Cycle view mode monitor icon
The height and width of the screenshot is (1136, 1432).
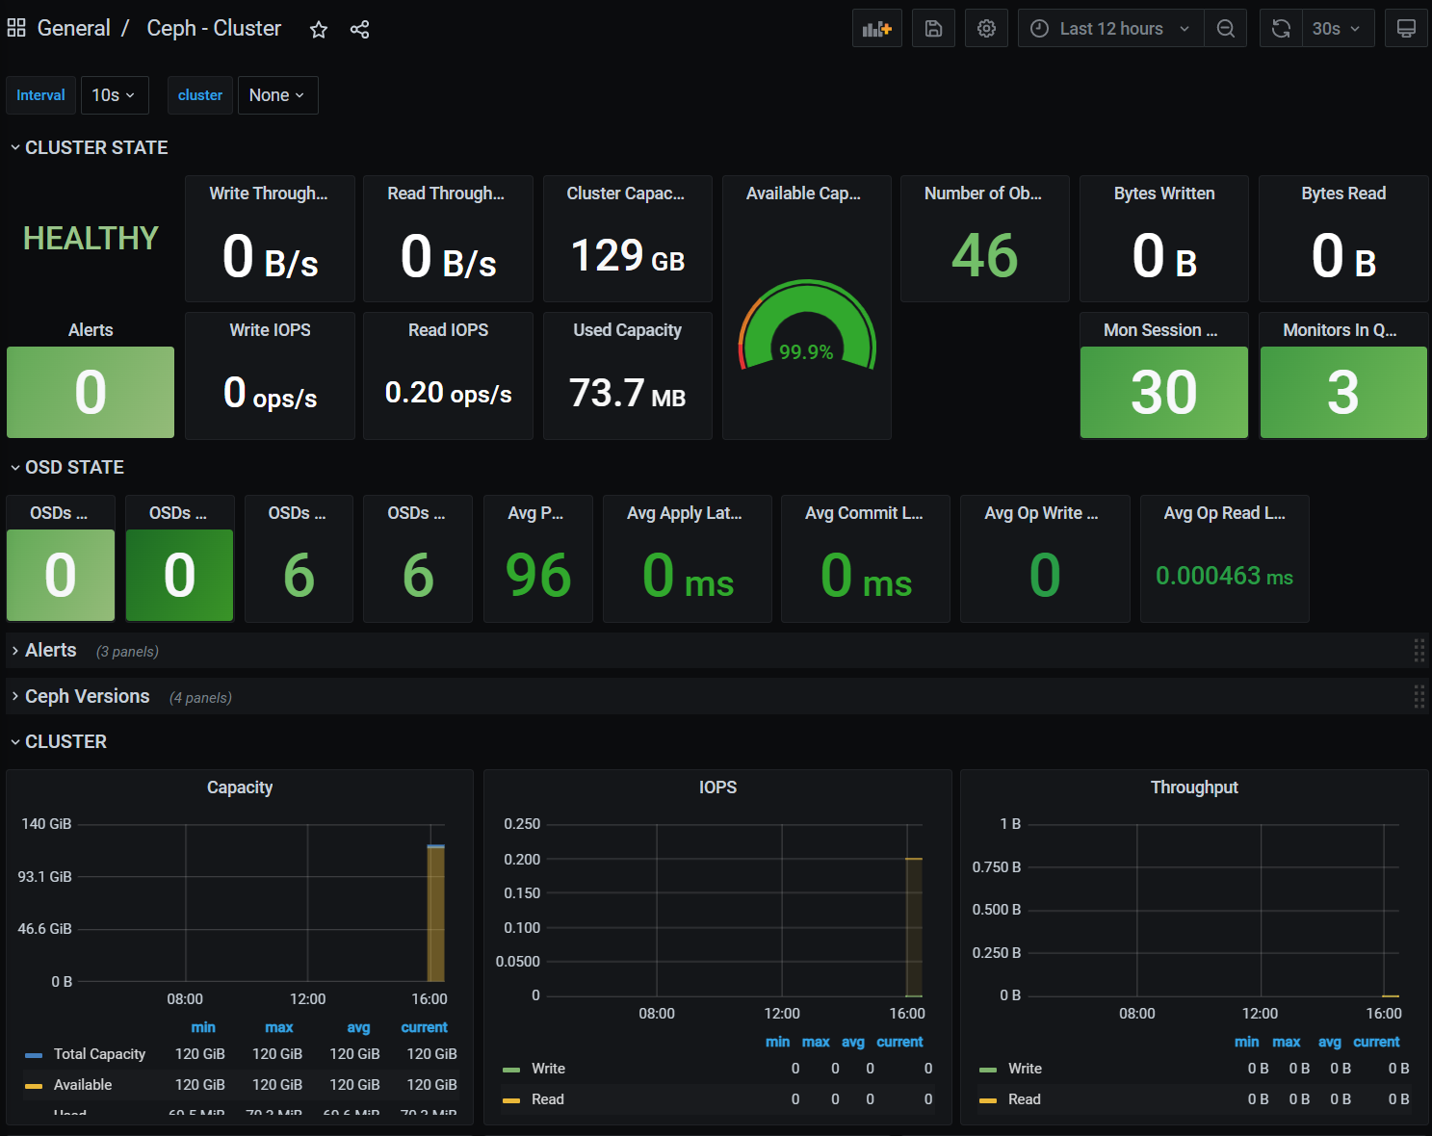tap(1406, 29)
